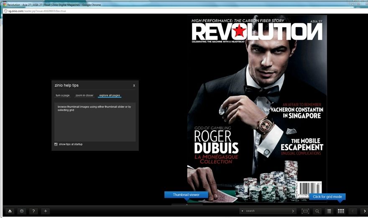Close the zinio help tips panel
Viewport: 368px width, 218px height.
pyautogui.click(x=134, y=85)
